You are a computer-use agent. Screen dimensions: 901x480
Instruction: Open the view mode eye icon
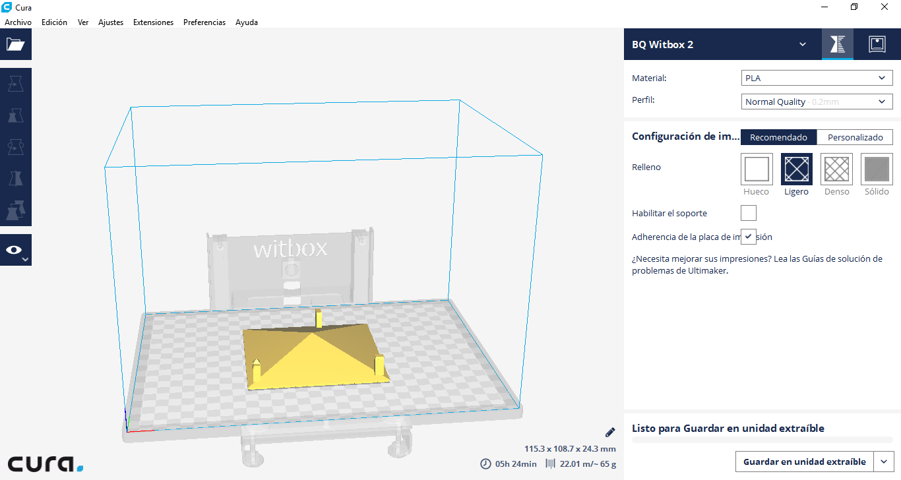(x=16, y=250)
